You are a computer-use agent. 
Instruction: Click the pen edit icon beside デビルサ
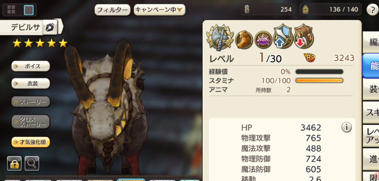[50, 28]
